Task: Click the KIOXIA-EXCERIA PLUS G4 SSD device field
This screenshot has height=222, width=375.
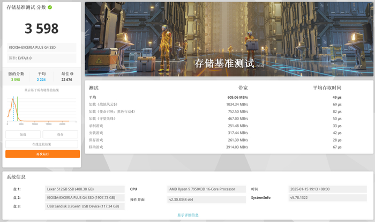Action: pyautogui.click(x=42, y=47)
